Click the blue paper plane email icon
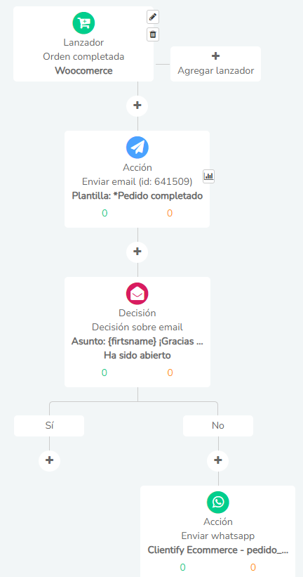Viewport: 303px width, 577px height. pos(137,147)
